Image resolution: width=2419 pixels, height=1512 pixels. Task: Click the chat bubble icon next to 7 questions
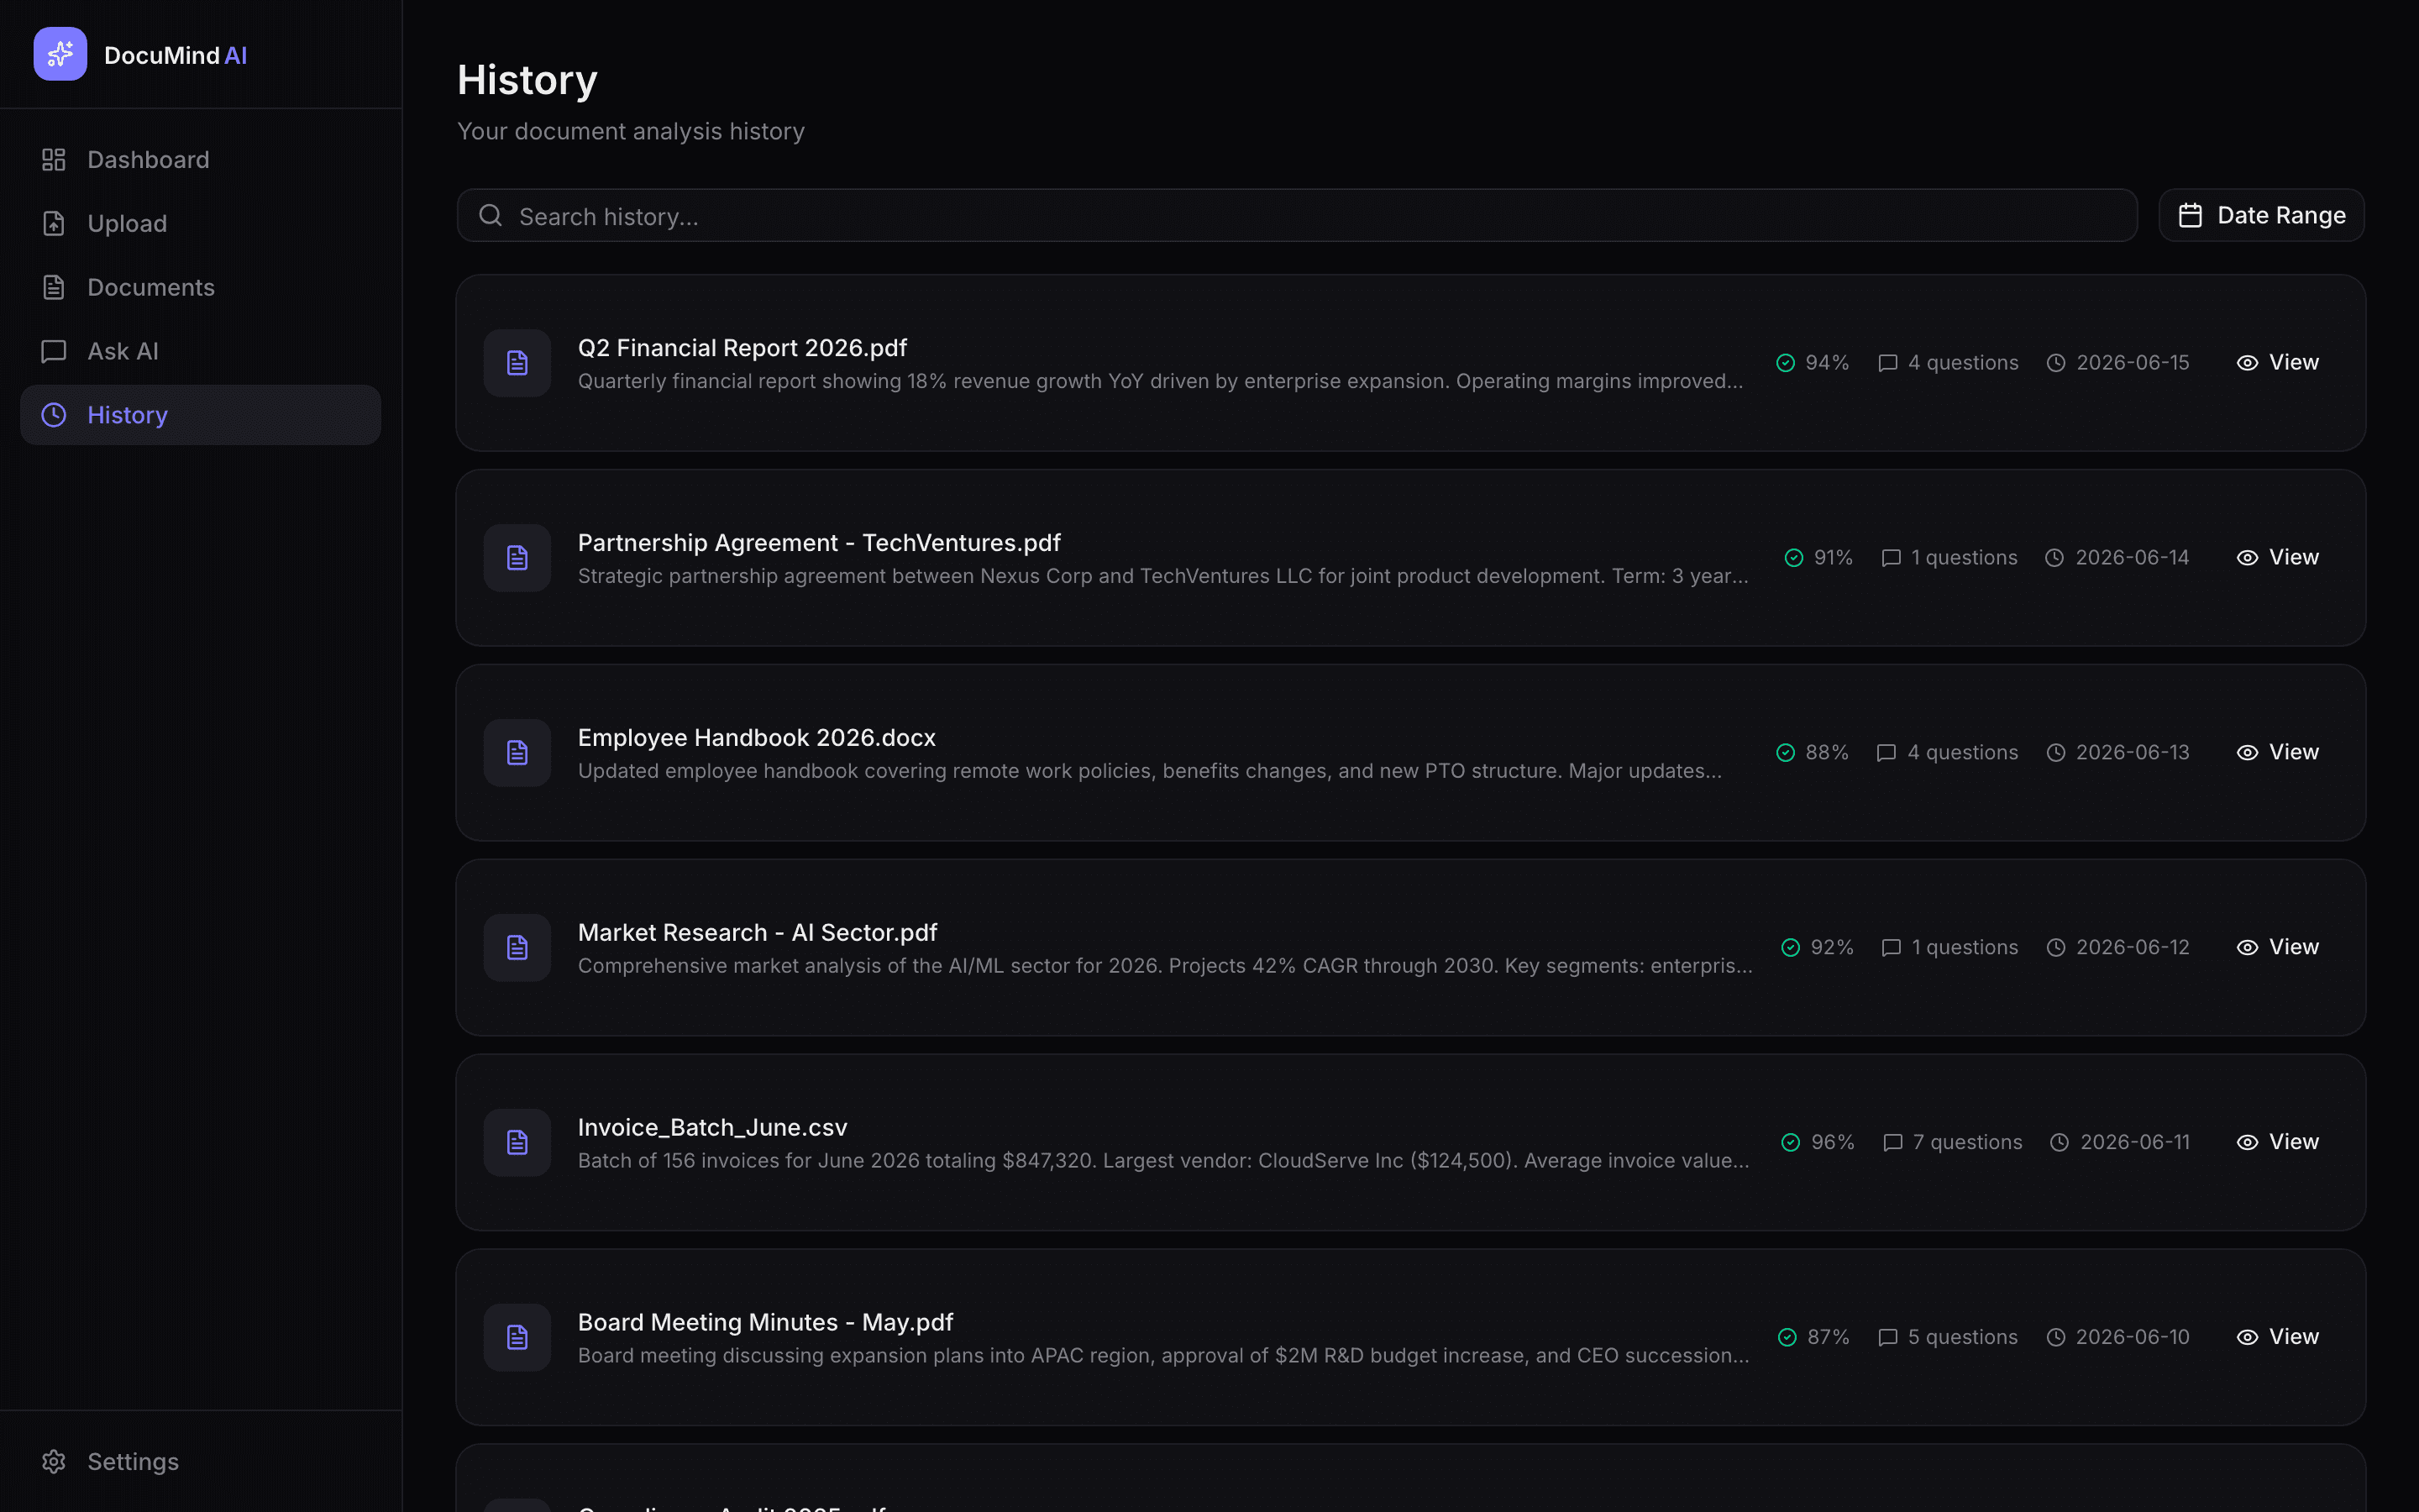tap(1892, 1143)
